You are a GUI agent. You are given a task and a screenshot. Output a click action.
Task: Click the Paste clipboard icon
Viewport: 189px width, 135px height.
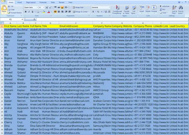pos(4,8)
